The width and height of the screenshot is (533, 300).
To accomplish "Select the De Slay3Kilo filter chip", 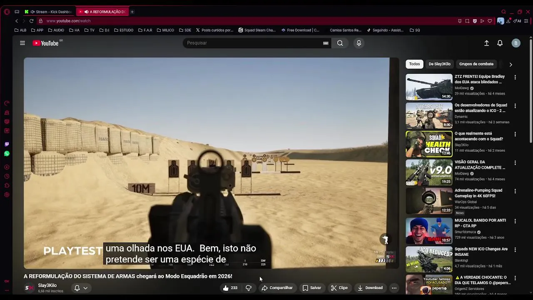I will [x=439, y=64].
